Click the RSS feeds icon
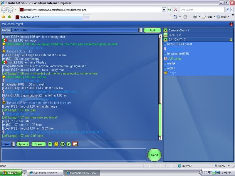235x176 pixels. pos(185,17)
